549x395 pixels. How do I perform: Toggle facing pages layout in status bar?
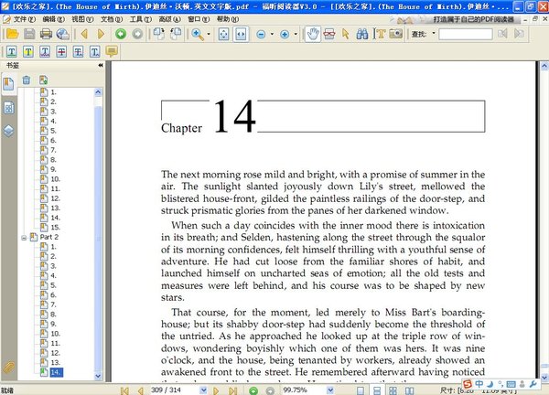click(x=409, y=390)
